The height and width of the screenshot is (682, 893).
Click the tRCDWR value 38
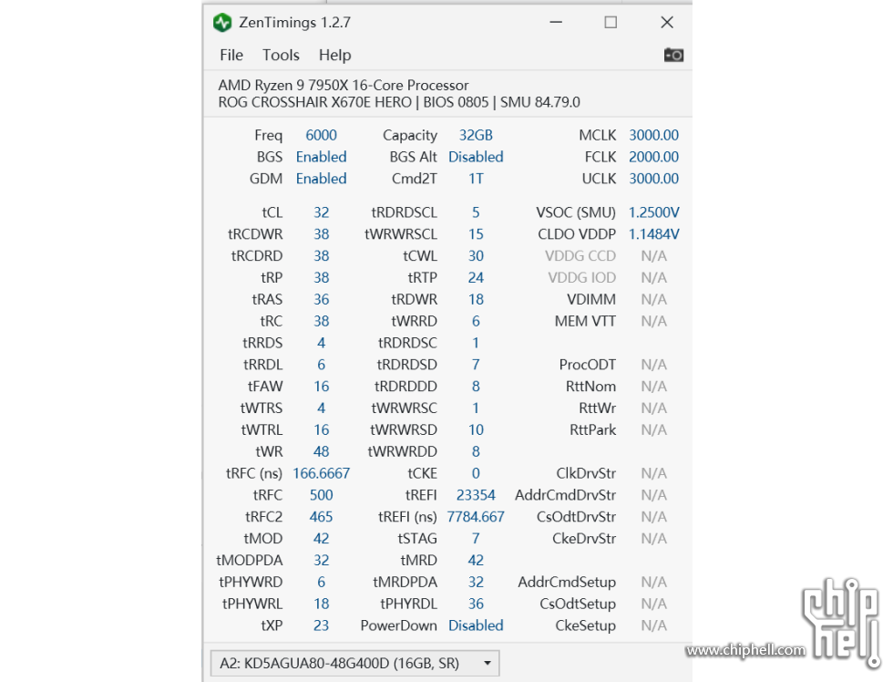[321, 234]
